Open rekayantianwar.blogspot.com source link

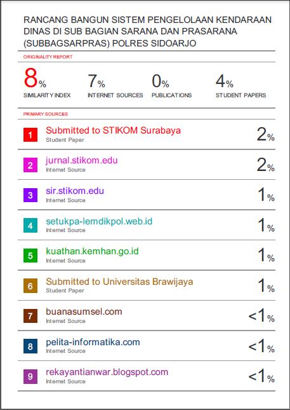point(107,372)
